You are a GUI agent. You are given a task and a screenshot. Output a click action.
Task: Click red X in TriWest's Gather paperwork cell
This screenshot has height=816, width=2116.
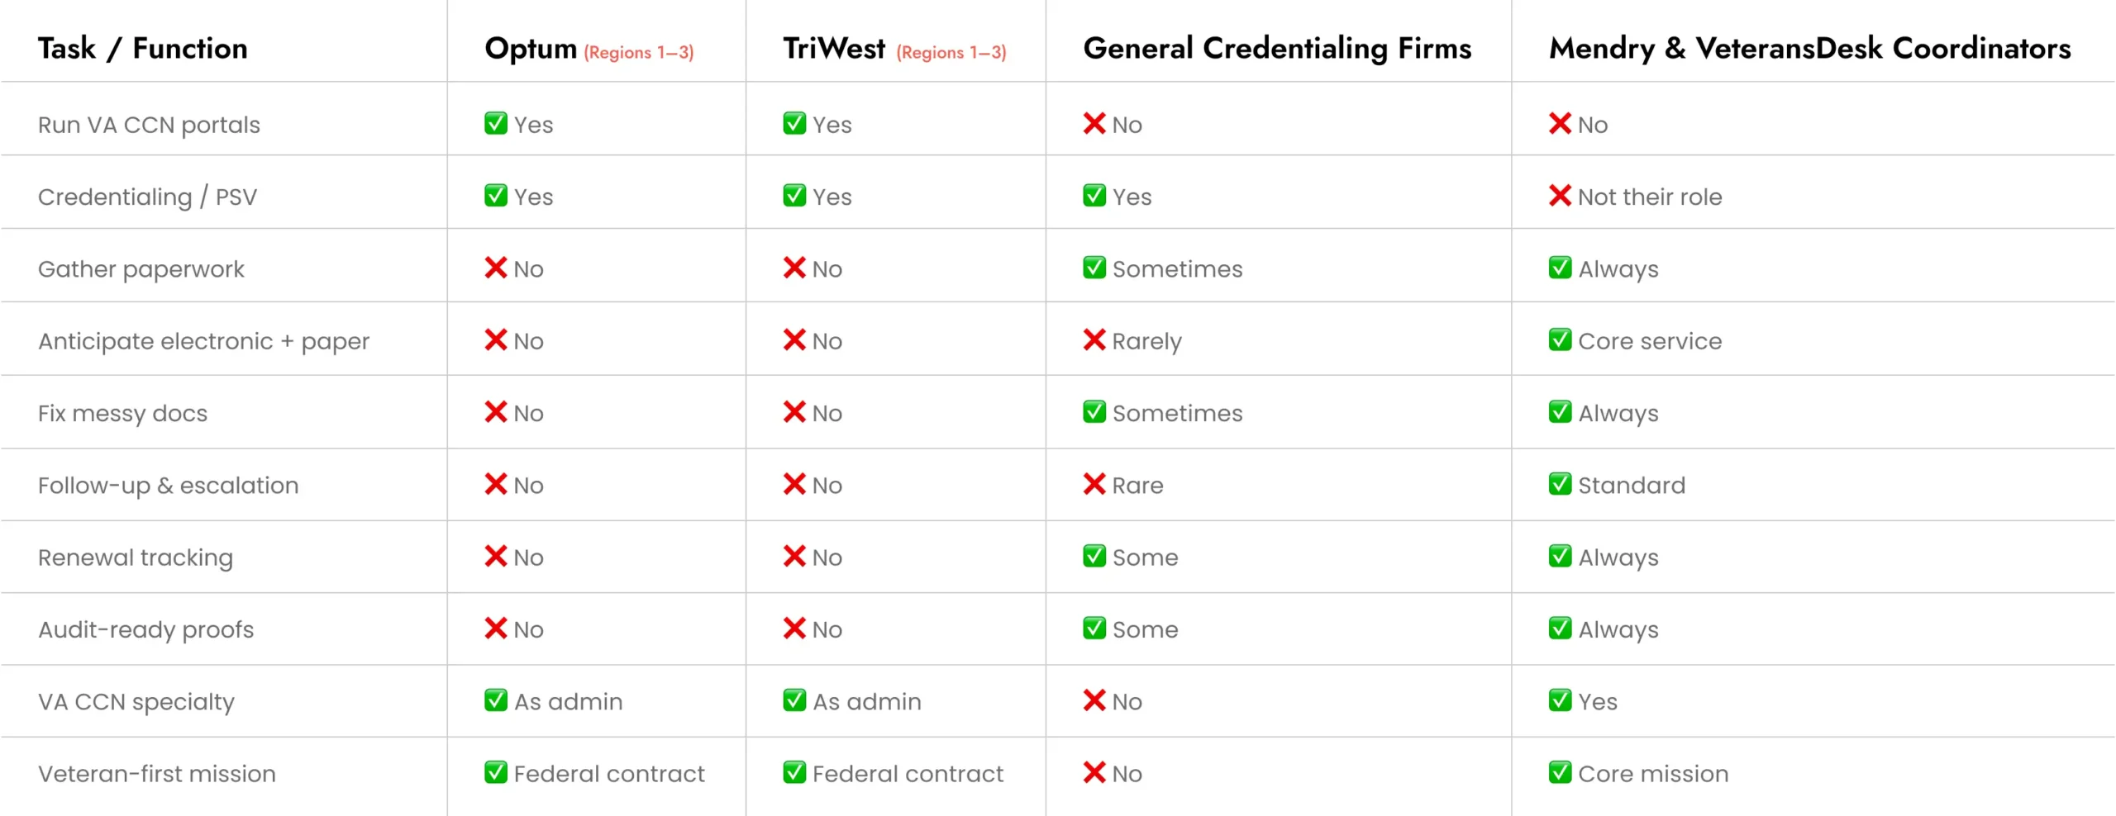(x=793, y=268)
